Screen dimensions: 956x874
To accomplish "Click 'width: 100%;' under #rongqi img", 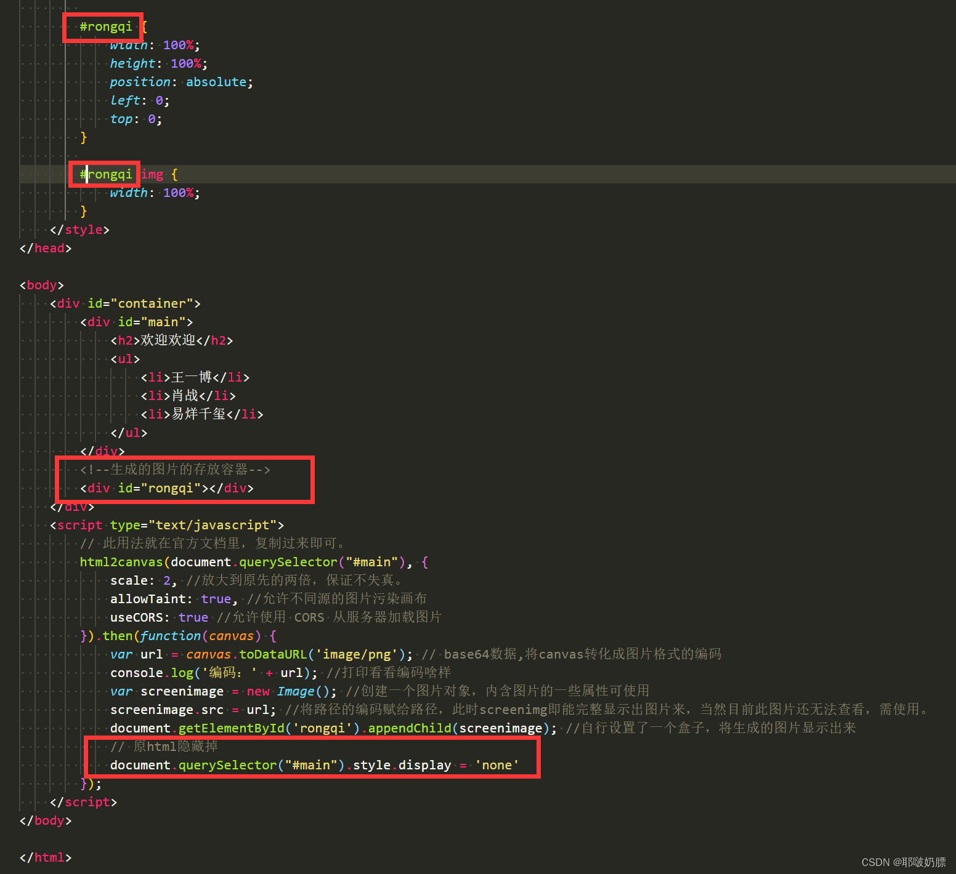I will [x=155, y=193].
